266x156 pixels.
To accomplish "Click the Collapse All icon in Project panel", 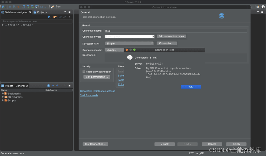I will pyautogui.click(x=53, y=85).
